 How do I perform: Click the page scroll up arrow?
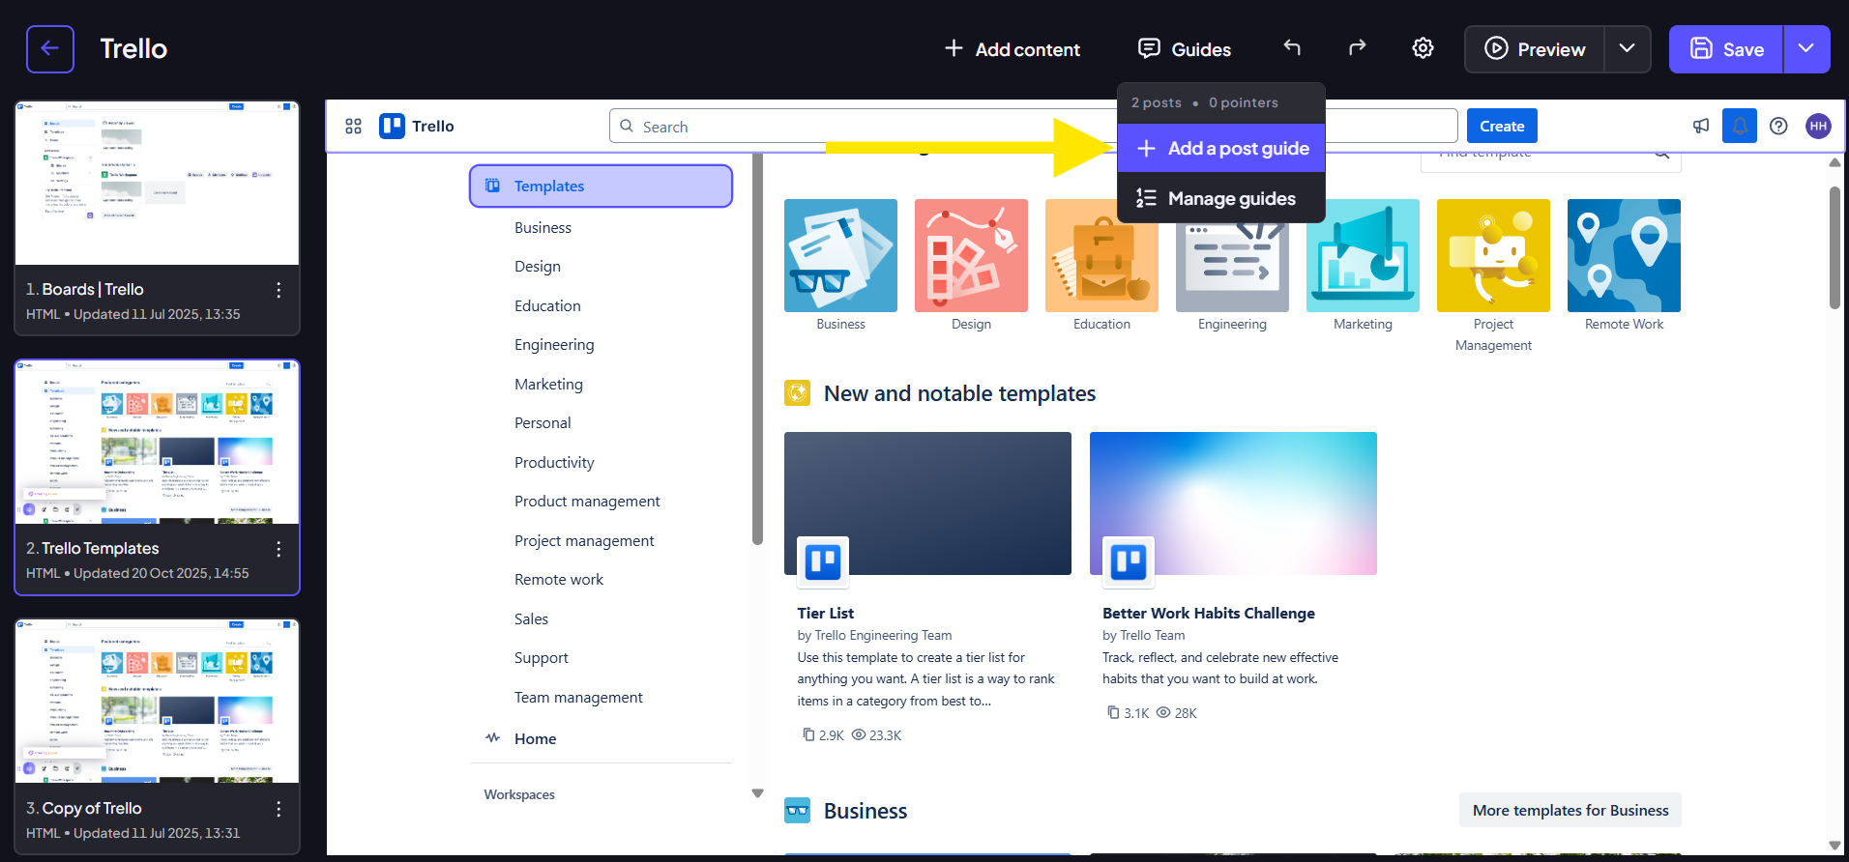click(x=1834, y=162)
